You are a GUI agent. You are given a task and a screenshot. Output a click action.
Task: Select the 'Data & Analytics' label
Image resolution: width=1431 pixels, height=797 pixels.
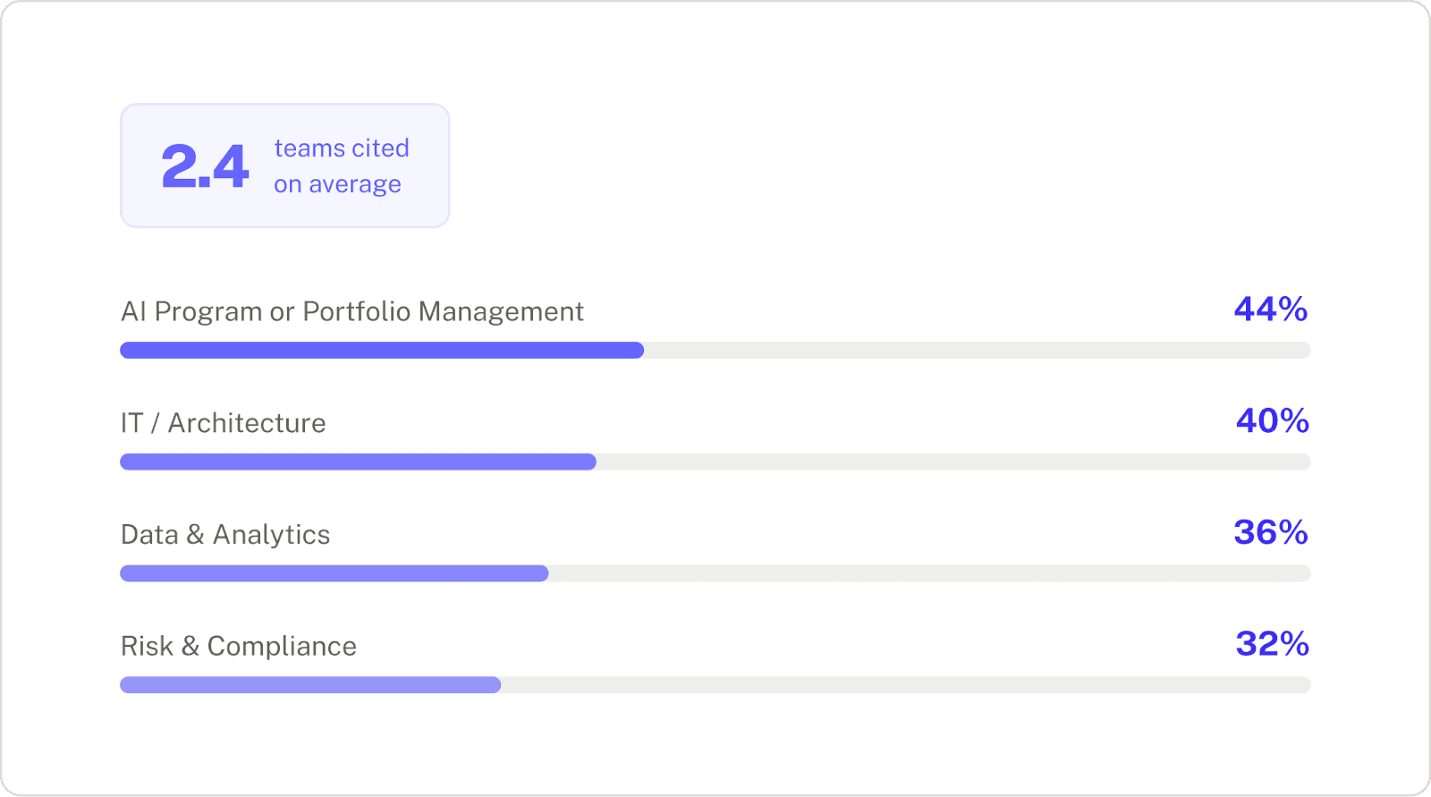[x=225, y=535]
